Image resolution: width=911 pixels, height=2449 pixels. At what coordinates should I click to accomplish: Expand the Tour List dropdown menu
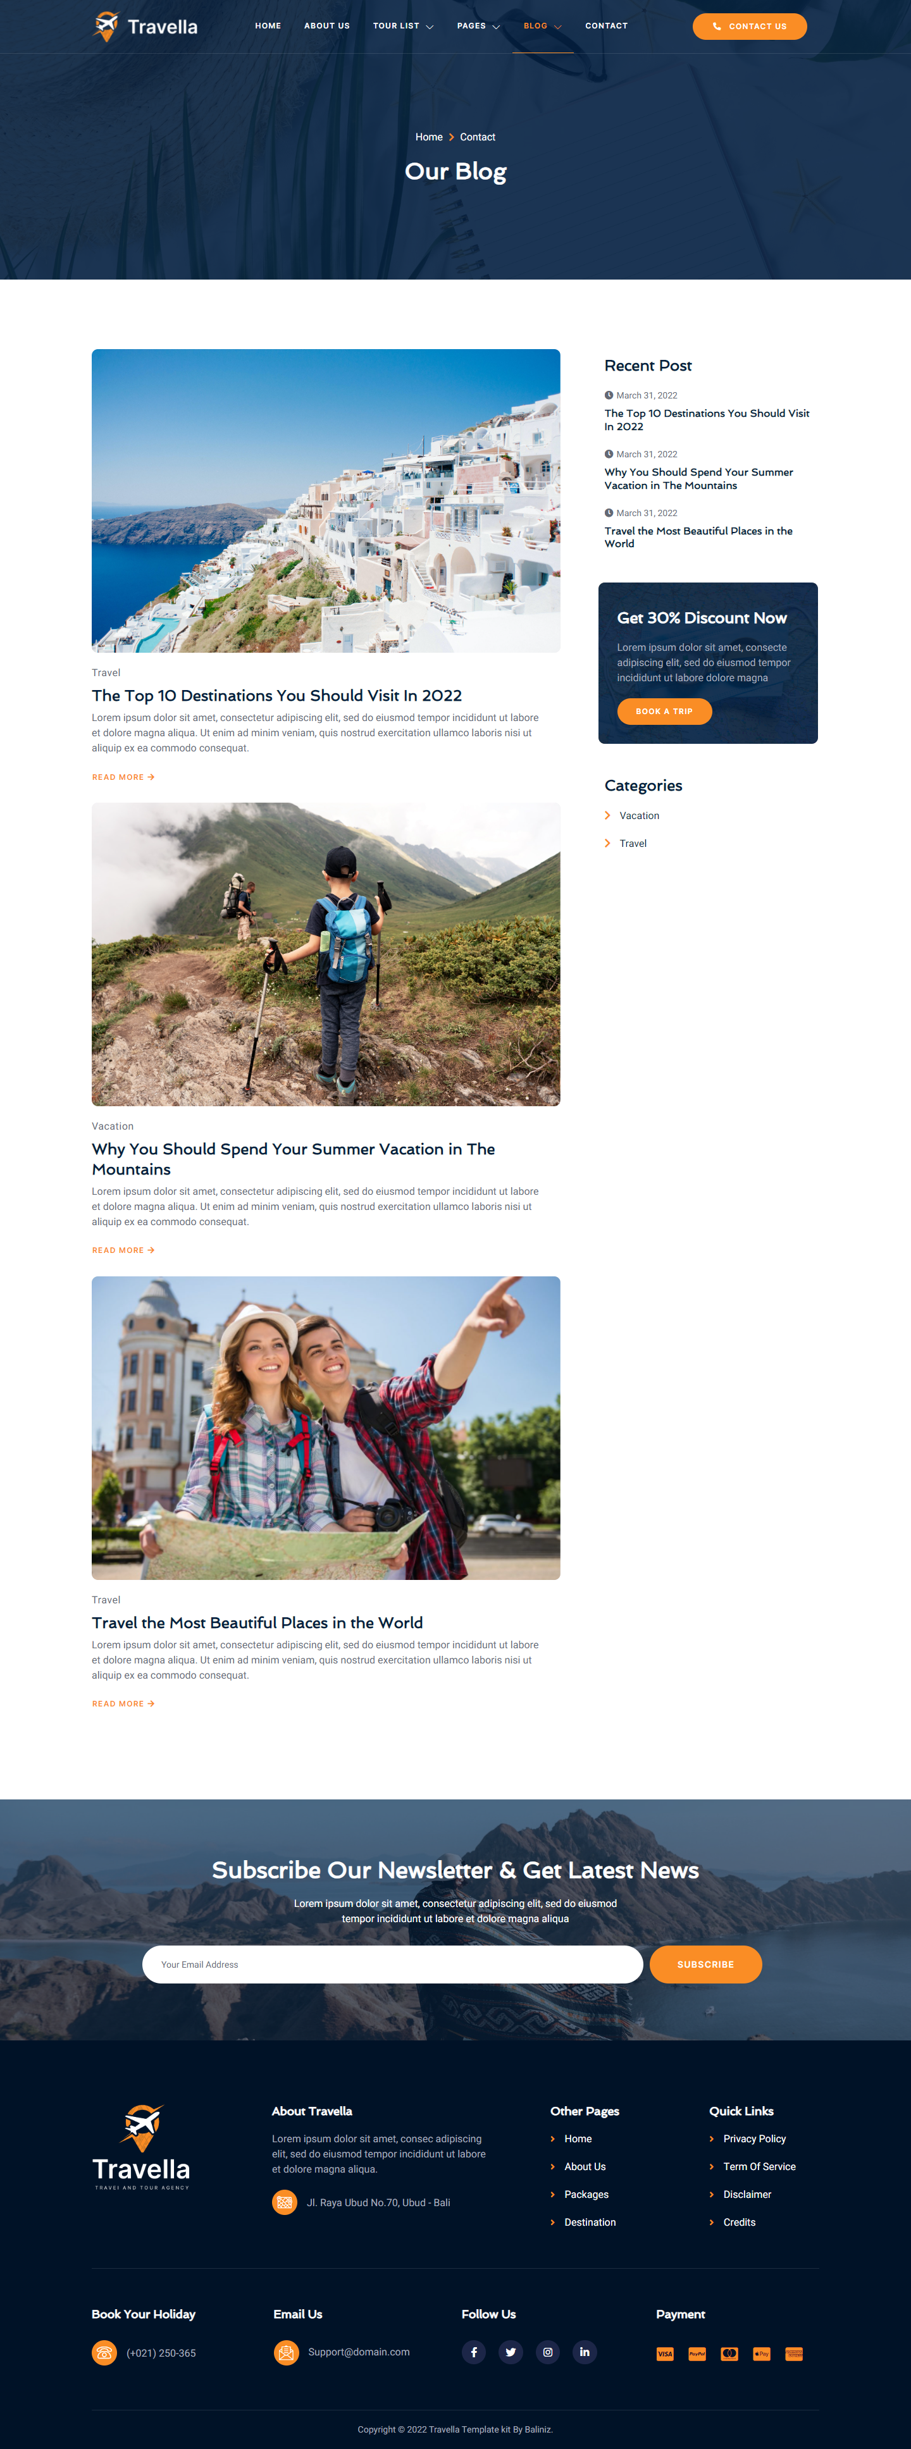tap(403, 26)
